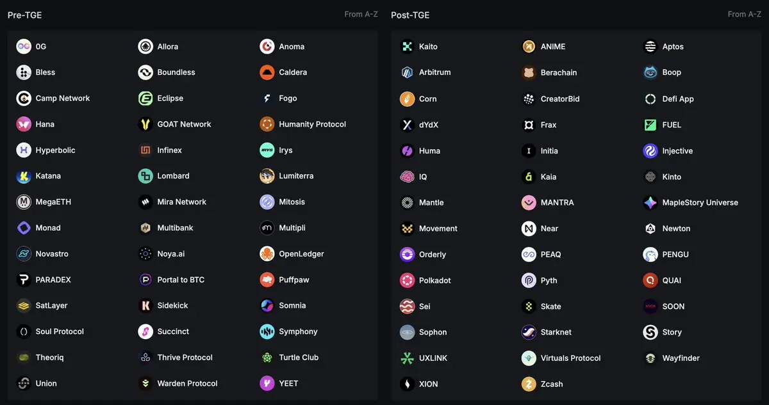Click the XION project name
Screen dimensions: 769x405
click(429, 384)
